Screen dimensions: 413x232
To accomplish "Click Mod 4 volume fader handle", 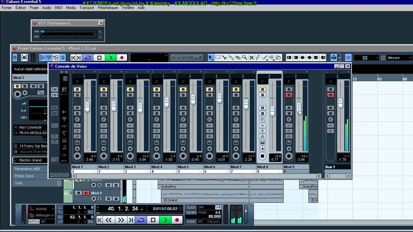I will 166,102.
